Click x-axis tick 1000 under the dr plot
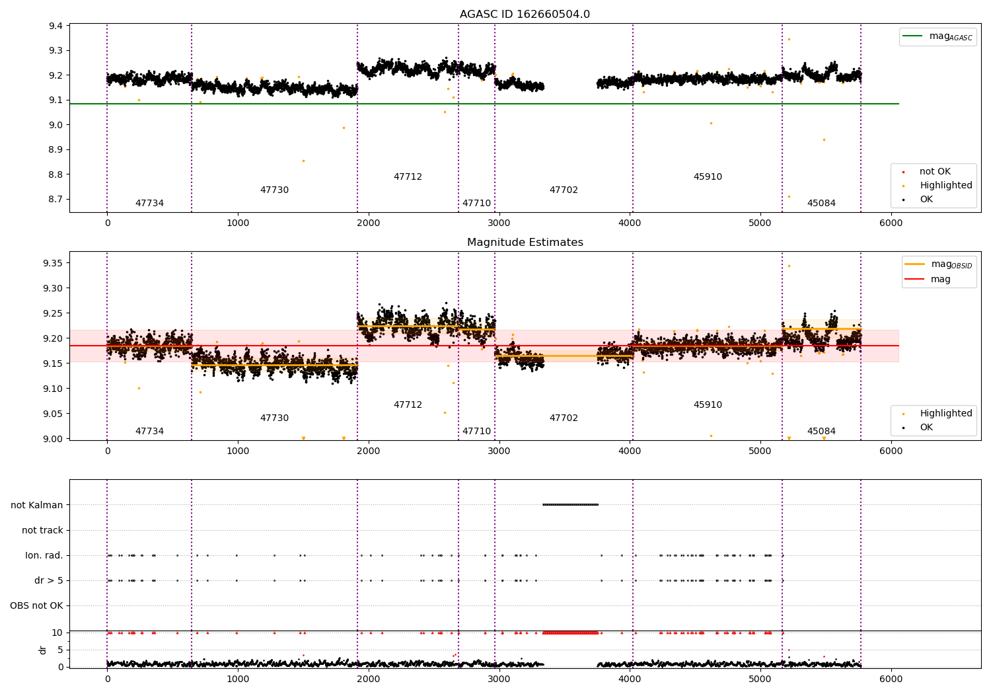This screenshot has width=991, height=694. [x=238, y=679]
